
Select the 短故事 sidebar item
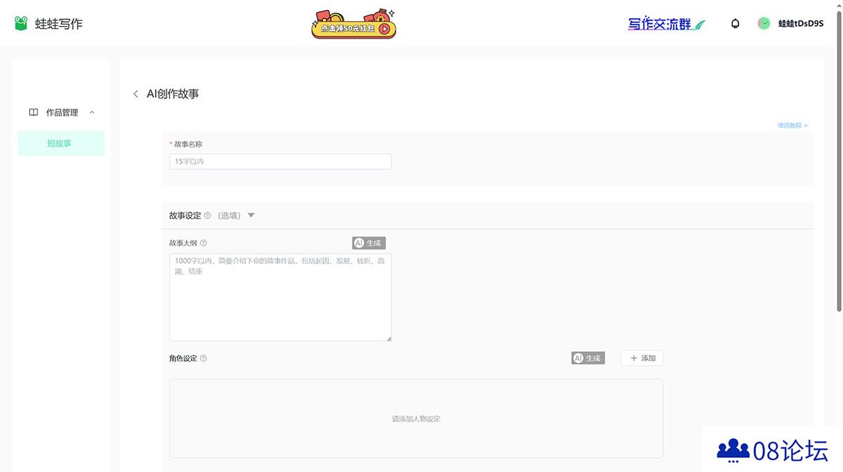click(x=61, y=143)
